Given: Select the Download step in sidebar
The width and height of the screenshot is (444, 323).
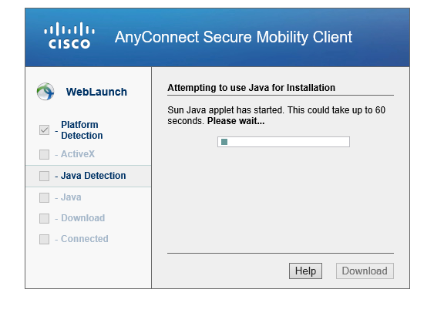Looking at the screenshot, I should [83, 218].
